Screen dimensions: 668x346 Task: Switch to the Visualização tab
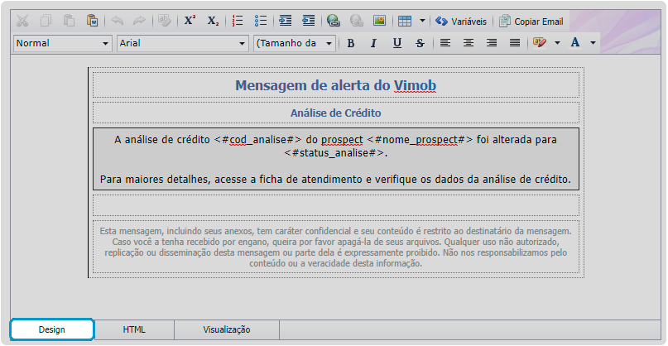coord(227,329)
